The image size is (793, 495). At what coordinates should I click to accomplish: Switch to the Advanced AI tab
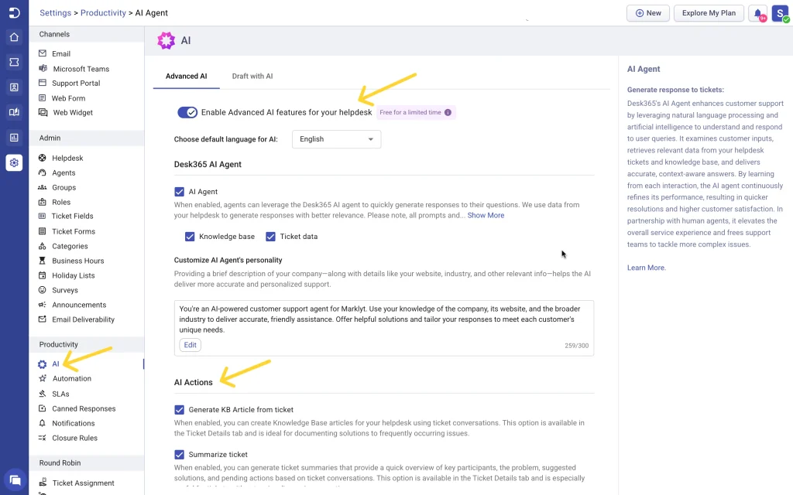point(186,77)
